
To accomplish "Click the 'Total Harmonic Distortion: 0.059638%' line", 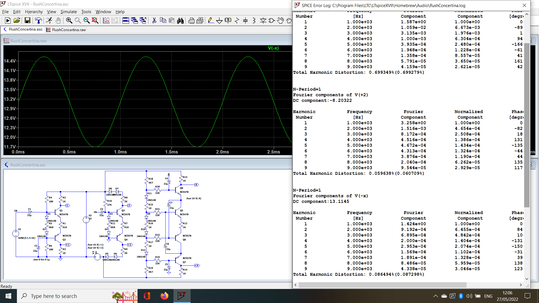I will click(358, 173).
